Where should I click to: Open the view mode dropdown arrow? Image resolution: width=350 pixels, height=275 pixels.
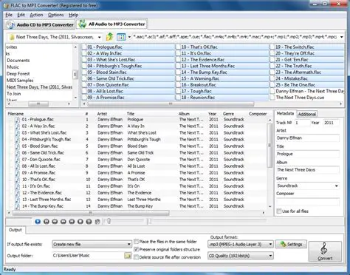tap(129, 37)
